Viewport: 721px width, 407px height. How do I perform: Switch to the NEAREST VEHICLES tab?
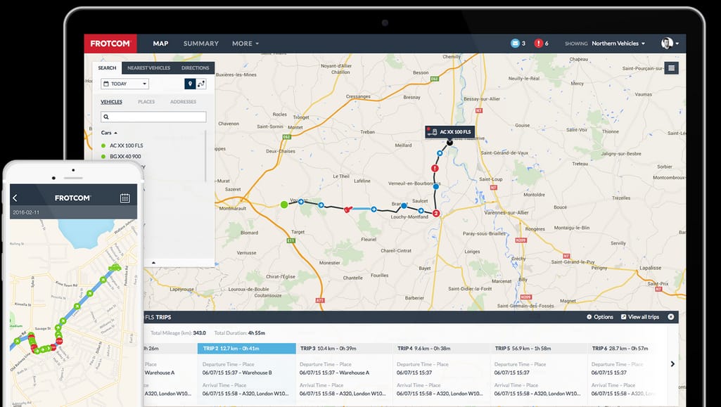coord(148,68)
